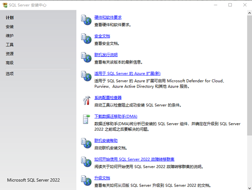Open the 升级文档 link

coord(102,178)
